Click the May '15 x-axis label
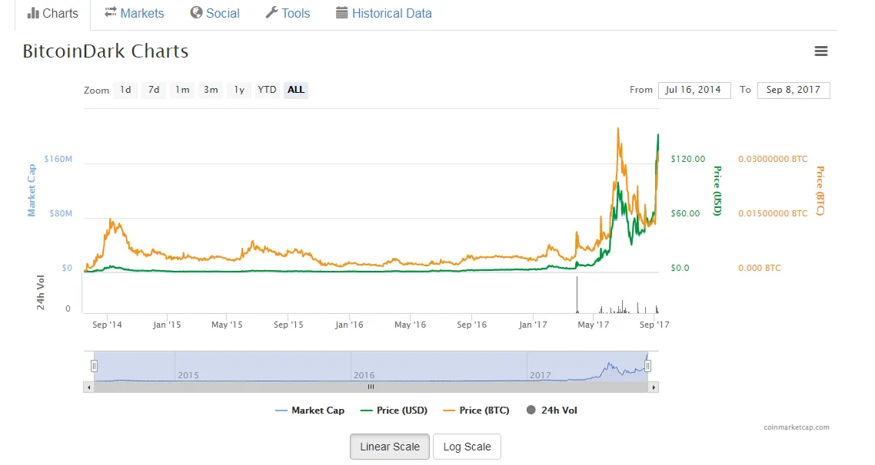 [x=227, y=325]
